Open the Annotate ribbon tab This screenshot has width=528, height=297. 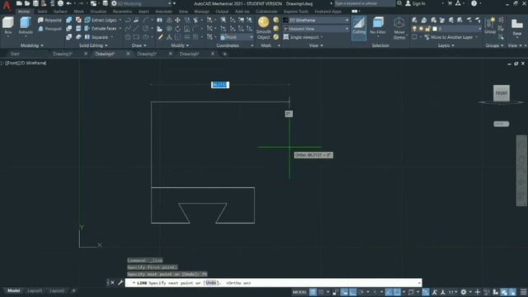click(163, 12)
